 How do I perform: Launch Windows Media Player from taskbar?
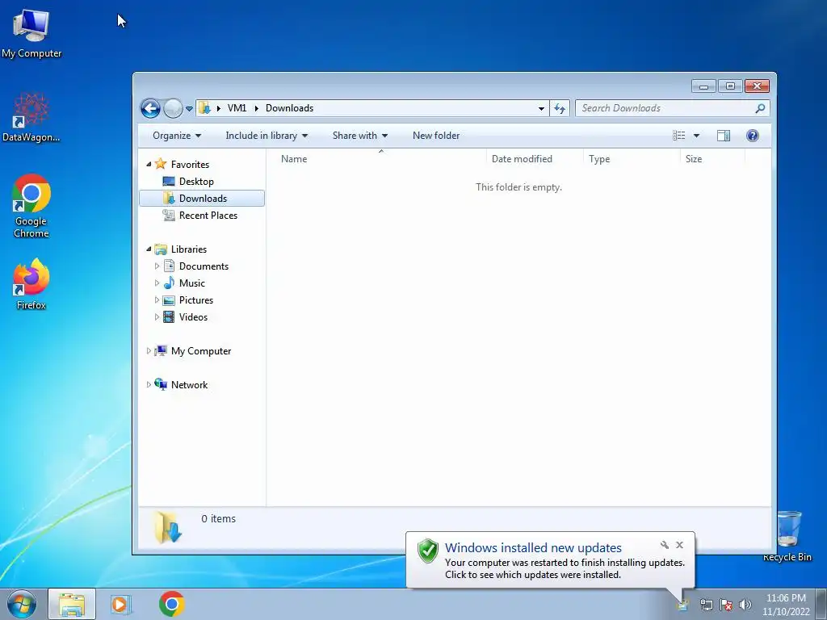121,604
